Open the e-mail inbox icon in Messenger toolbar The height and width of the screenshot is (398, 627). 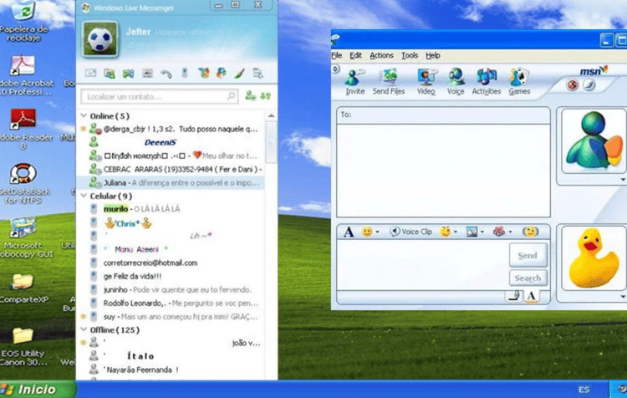pyautogui.click(x=91, y=74)
